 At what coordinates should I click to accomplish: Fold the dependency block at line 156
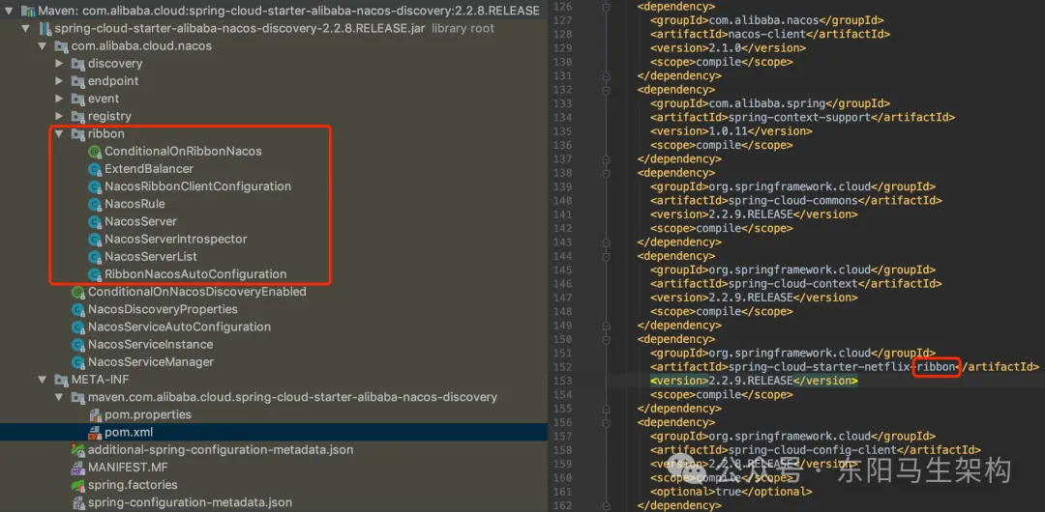(606, 422)
